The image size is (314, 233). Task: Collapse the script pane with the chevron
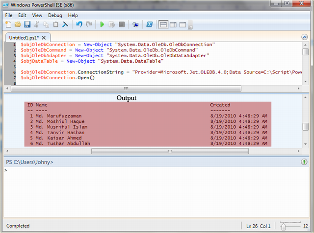304,37
